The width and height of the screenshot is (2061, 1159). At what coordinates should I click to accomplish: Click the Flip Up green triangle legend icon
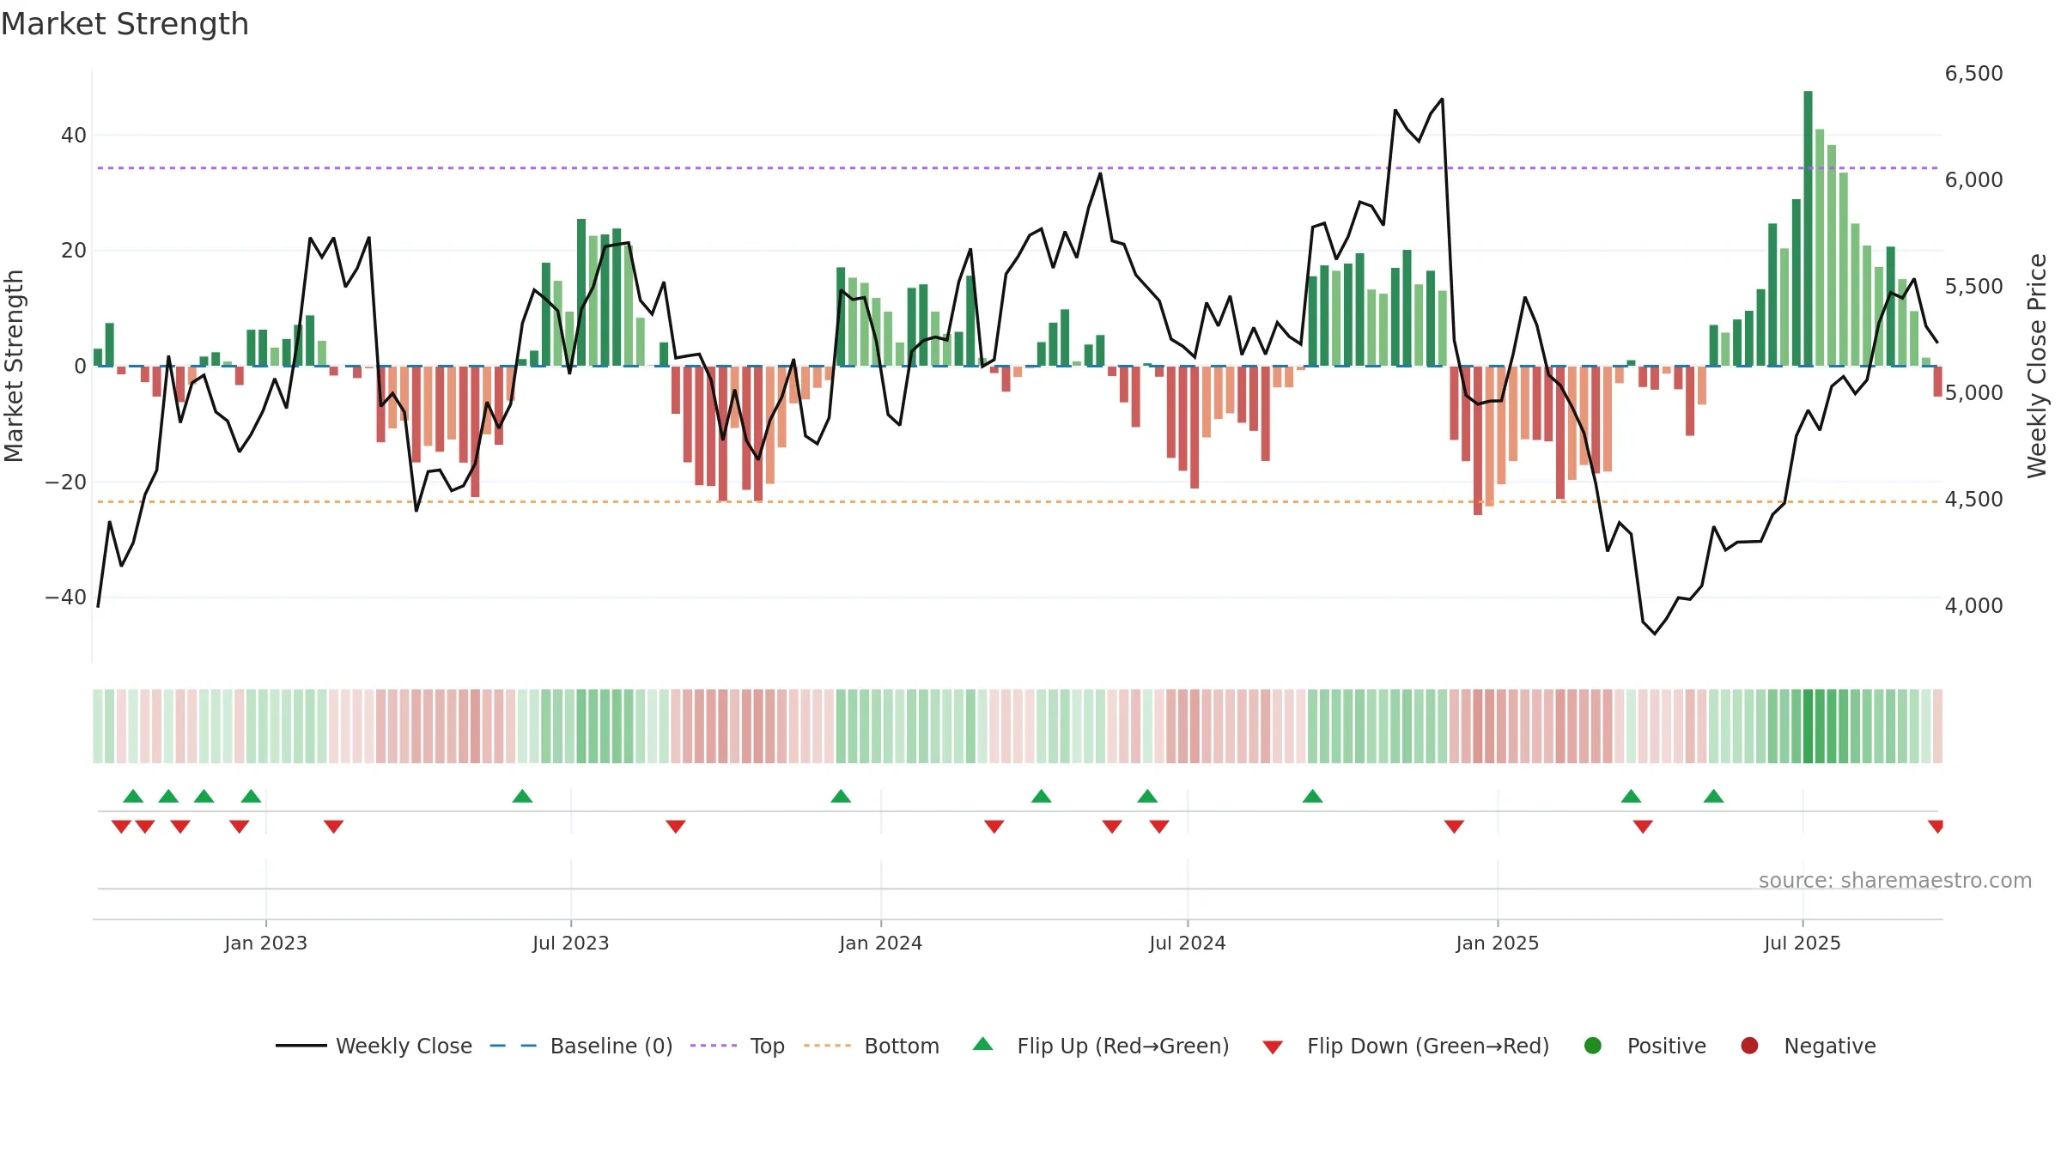[983, 1044]
